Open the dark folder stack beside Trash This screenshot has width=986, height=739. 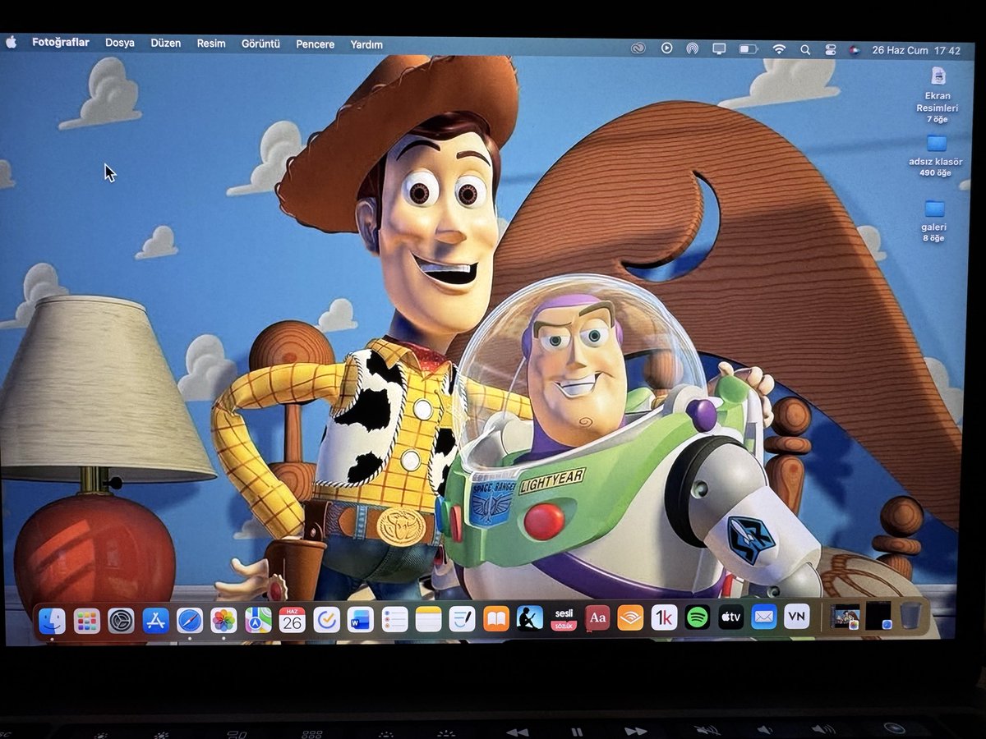pos(878,616)
